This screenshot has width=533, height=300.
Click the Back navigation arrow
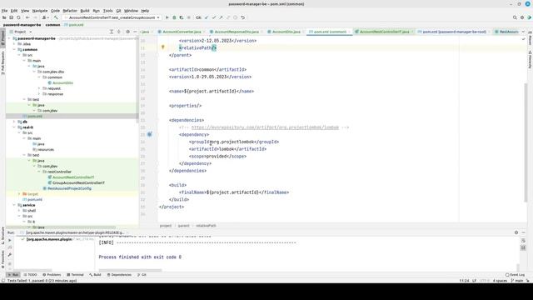(27, 17)
